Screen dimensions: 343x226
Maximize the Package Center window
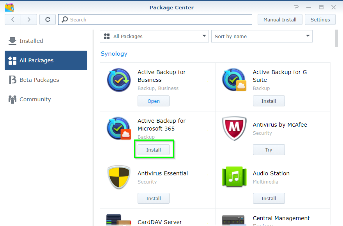pos(321,7)
